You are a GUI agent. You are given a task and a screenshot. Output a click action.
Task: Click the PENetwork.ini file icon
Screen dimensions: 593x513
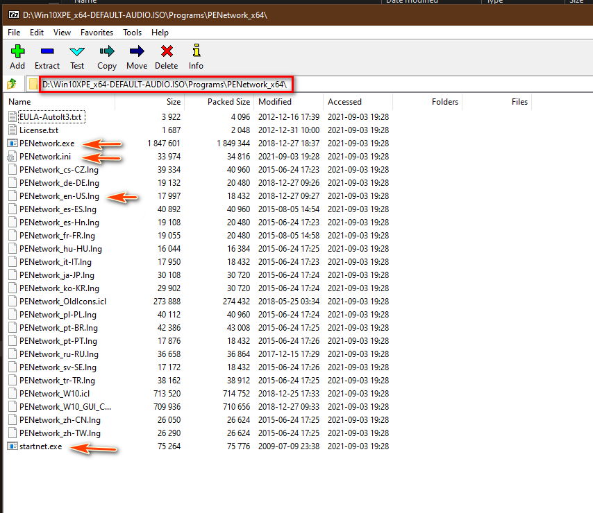coord(12,157)
